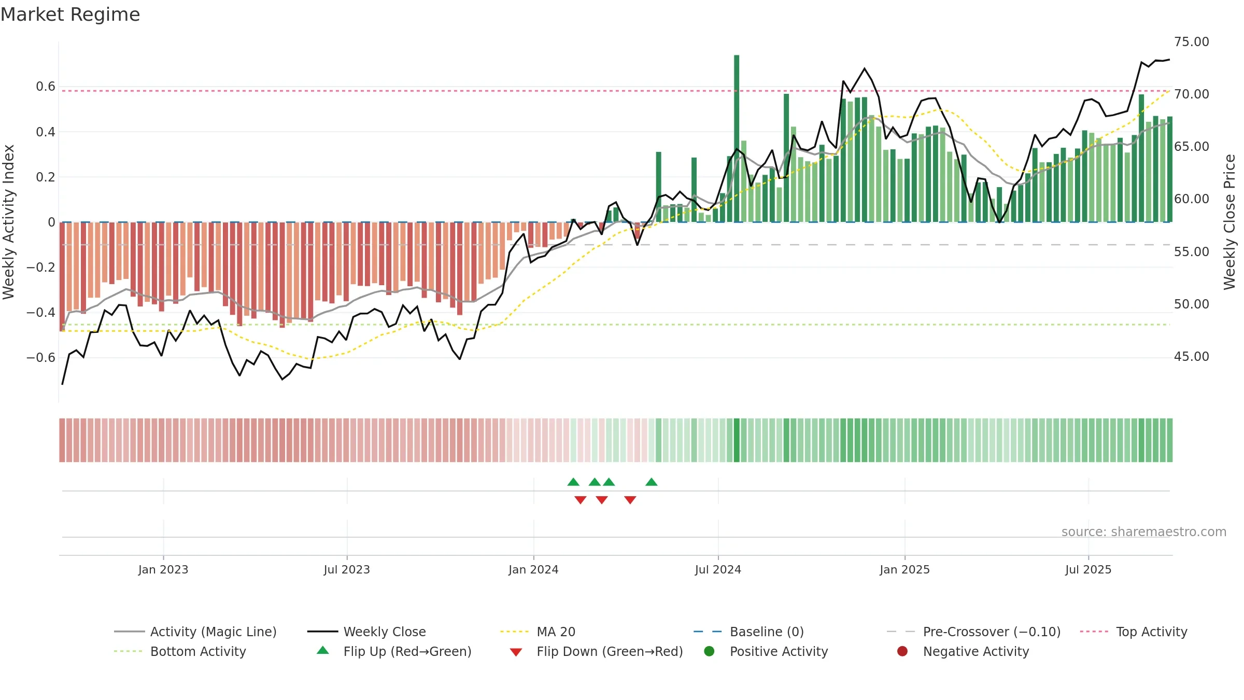The image size is (1244, 700).
Task: Click the first green flip-up triangle marker
Action: tap(573, 482)
